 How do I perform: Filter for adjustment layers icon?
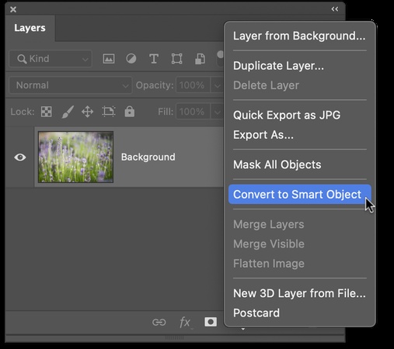coord(131,59)
